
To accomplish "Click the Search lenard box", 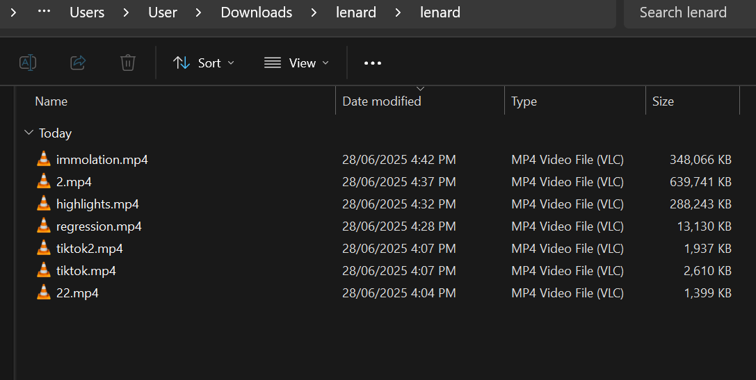I will click(x=690, y=13).
